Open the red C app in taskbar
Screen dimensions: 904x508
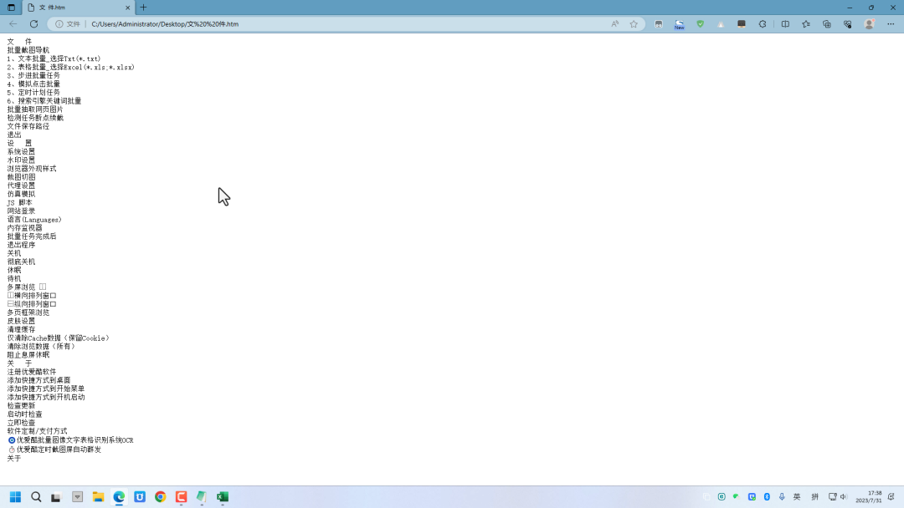(x=181, y=497)
